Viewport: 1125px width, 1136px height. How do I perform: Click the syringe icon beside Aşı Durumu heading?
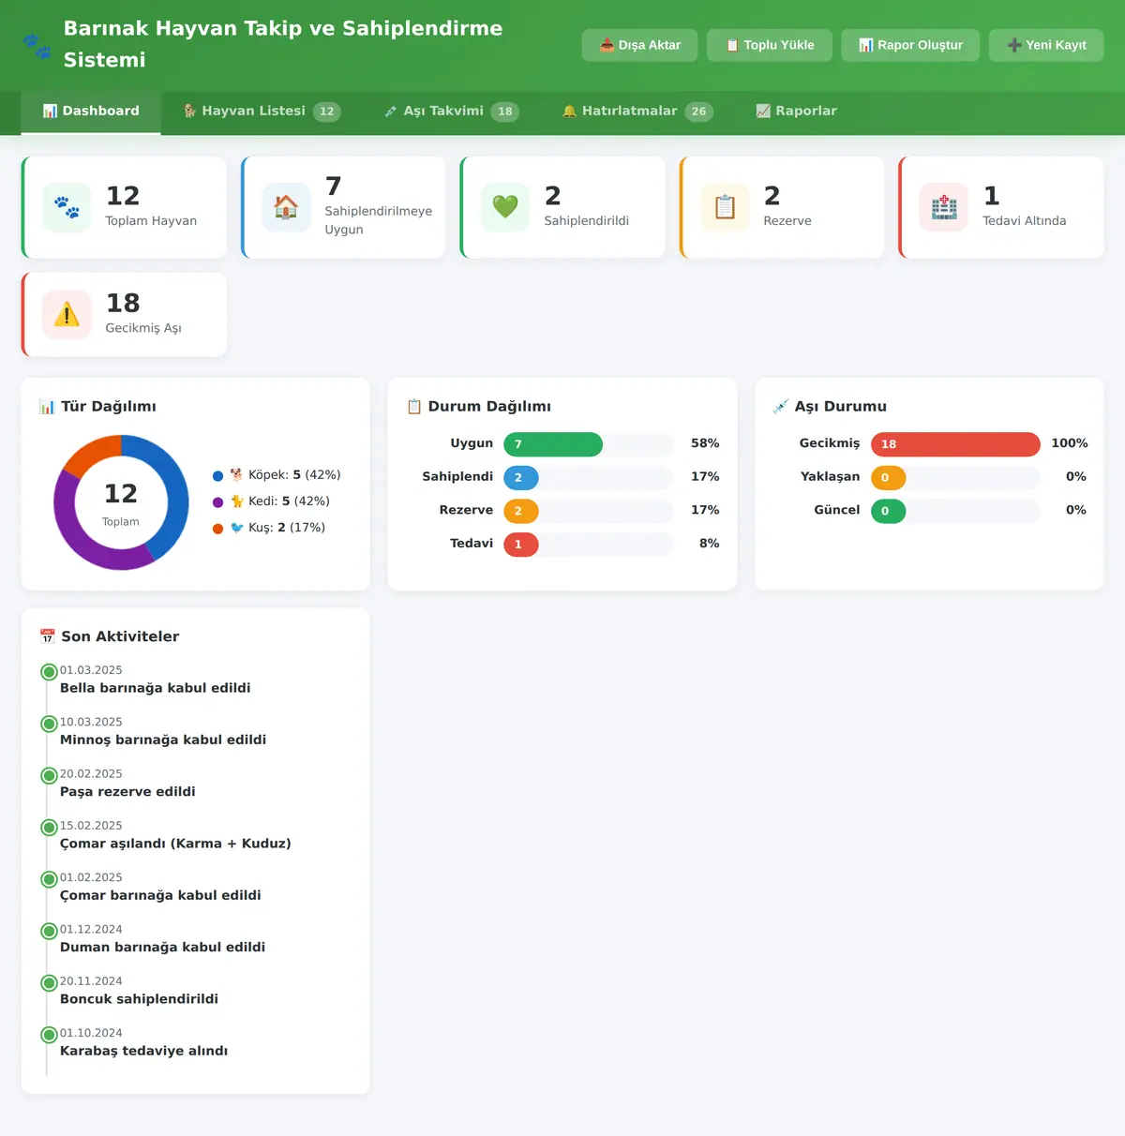pyautogui.click(x=780, y=407)
